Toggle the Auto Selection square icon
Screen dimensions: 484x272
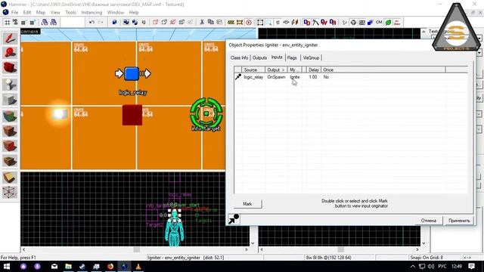click(x=260, y=22)
